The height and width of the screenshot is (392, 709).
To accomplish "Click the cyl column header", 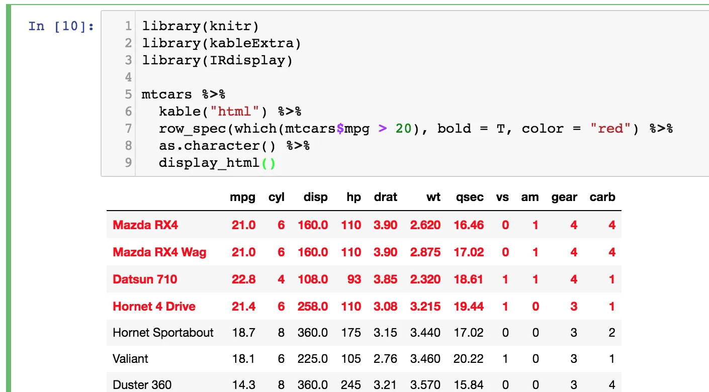I will click(277, 198).
